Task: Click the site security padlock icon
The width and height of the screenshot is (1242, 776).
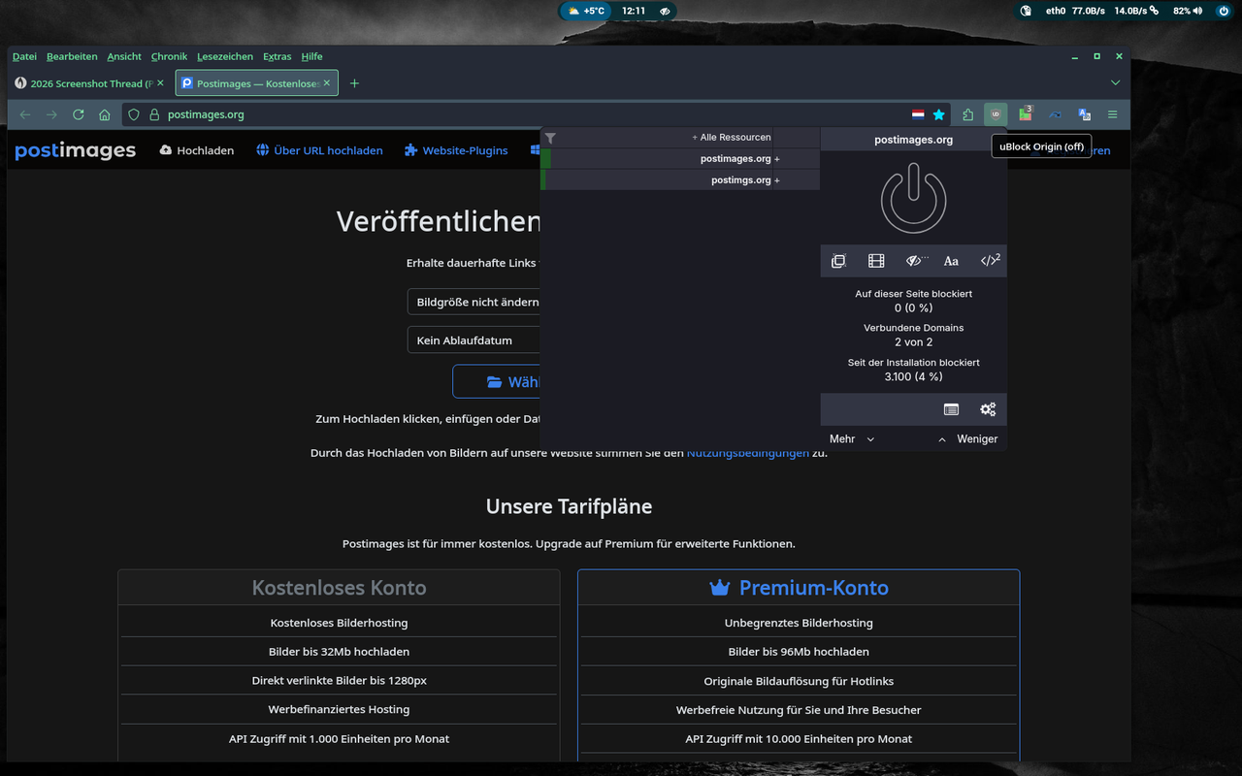Action: pyautogui.click(x=153, y=114)
